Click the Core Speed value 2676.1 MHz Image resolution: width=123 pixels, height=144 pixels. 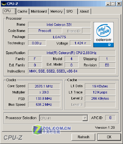pos(44,86)
